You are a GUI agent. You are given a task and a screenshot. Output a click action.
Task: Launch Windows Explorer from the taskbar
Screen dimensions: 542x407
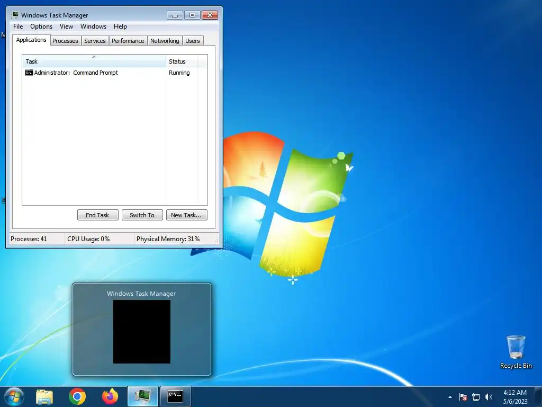click(x=44, y=396)
